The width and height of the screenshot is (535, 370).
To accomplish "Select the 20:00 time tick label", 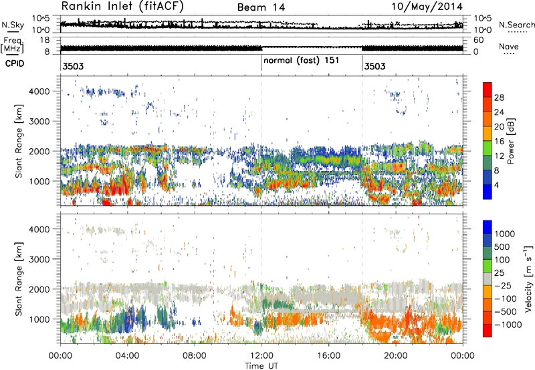I will [x=396, y=356].
